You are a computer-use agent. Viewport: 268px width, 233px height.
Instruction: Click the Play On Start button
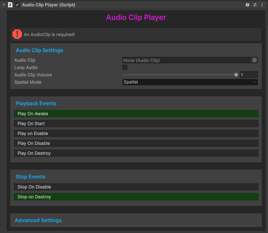tap(136, 123)
